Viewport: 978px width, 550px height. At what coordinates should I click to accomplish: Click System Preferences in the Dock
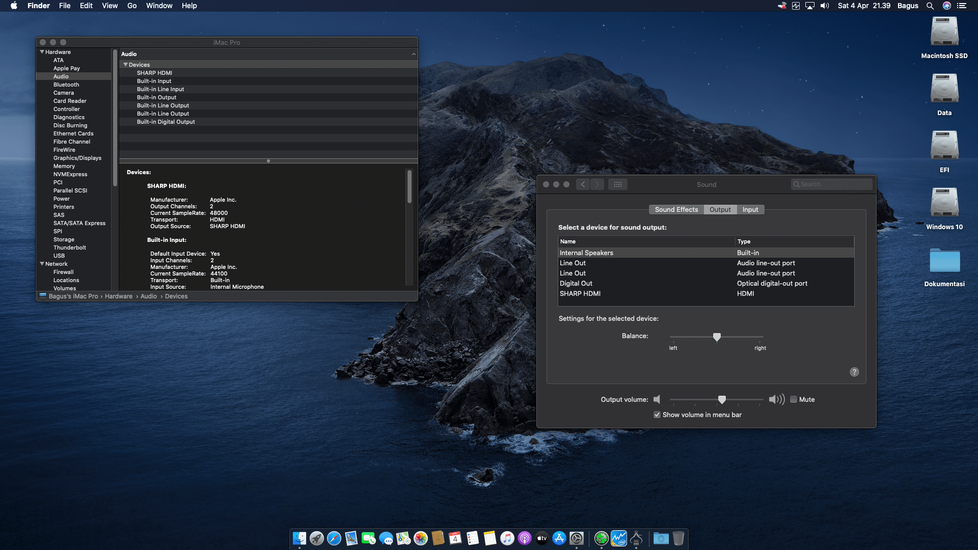pos(577,538)
